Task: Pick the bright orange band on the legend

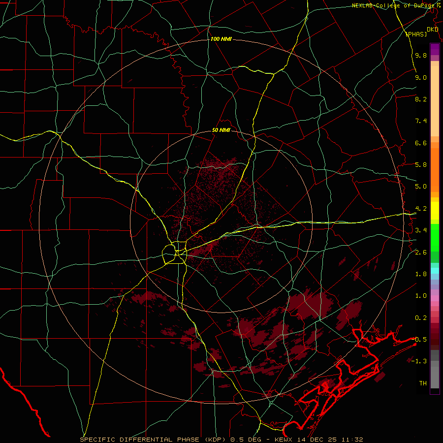Action: click(435, 170)
